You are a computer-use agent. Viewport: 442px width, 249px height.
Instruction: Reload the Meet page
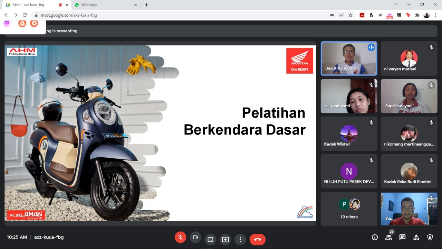(x=25, y=15)
